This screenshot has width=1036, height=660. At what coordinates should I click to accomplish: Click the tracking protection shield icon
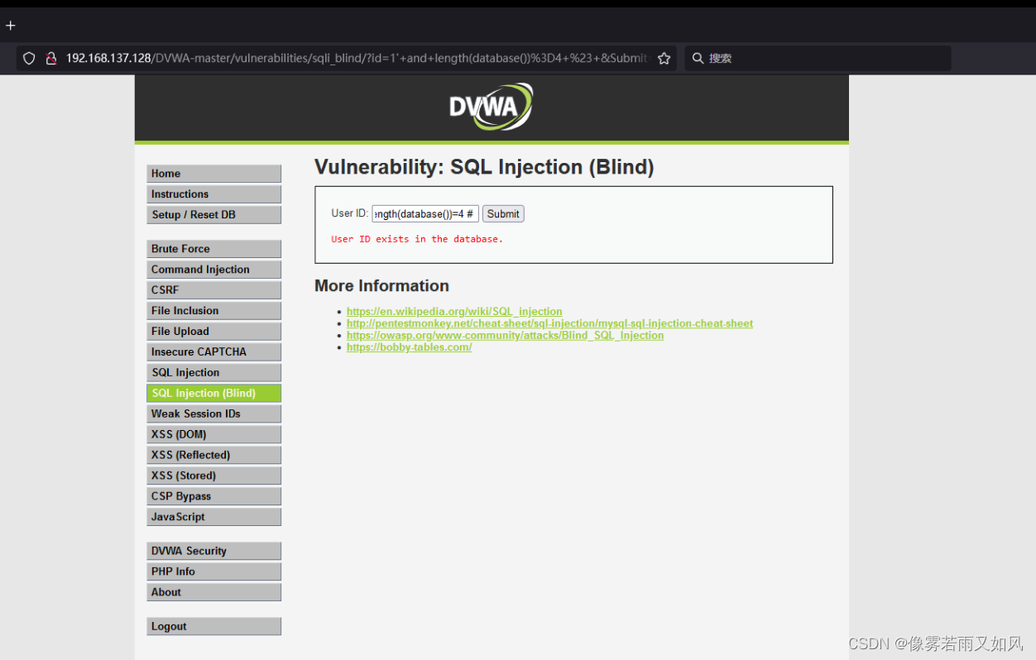(29, 58)
